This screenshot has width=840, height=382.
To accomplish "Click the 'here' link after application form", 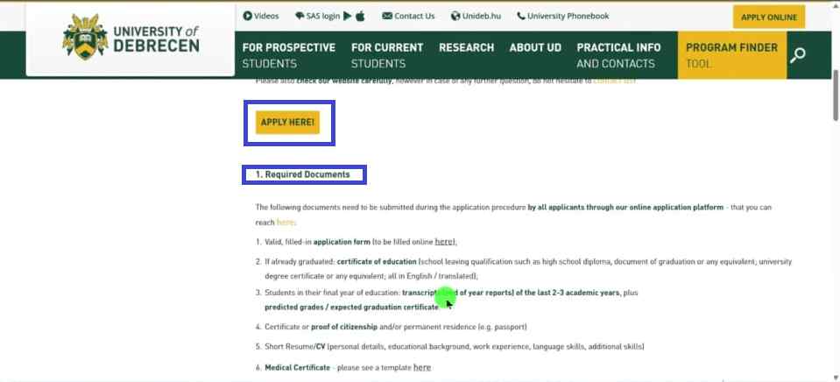I will pos(444,242).
